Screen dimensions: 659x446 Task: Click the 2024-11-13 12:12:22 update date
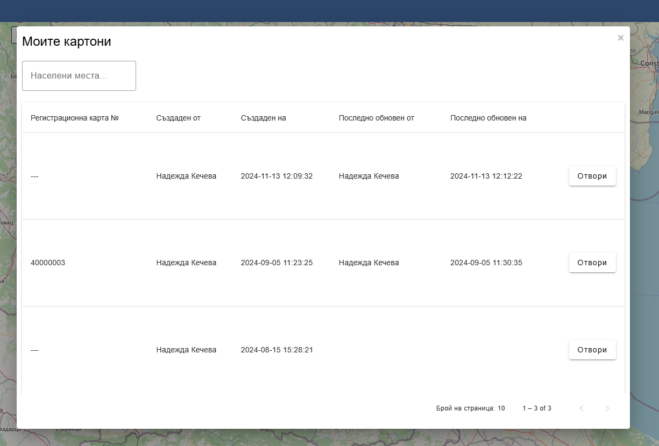click(486, 176)
